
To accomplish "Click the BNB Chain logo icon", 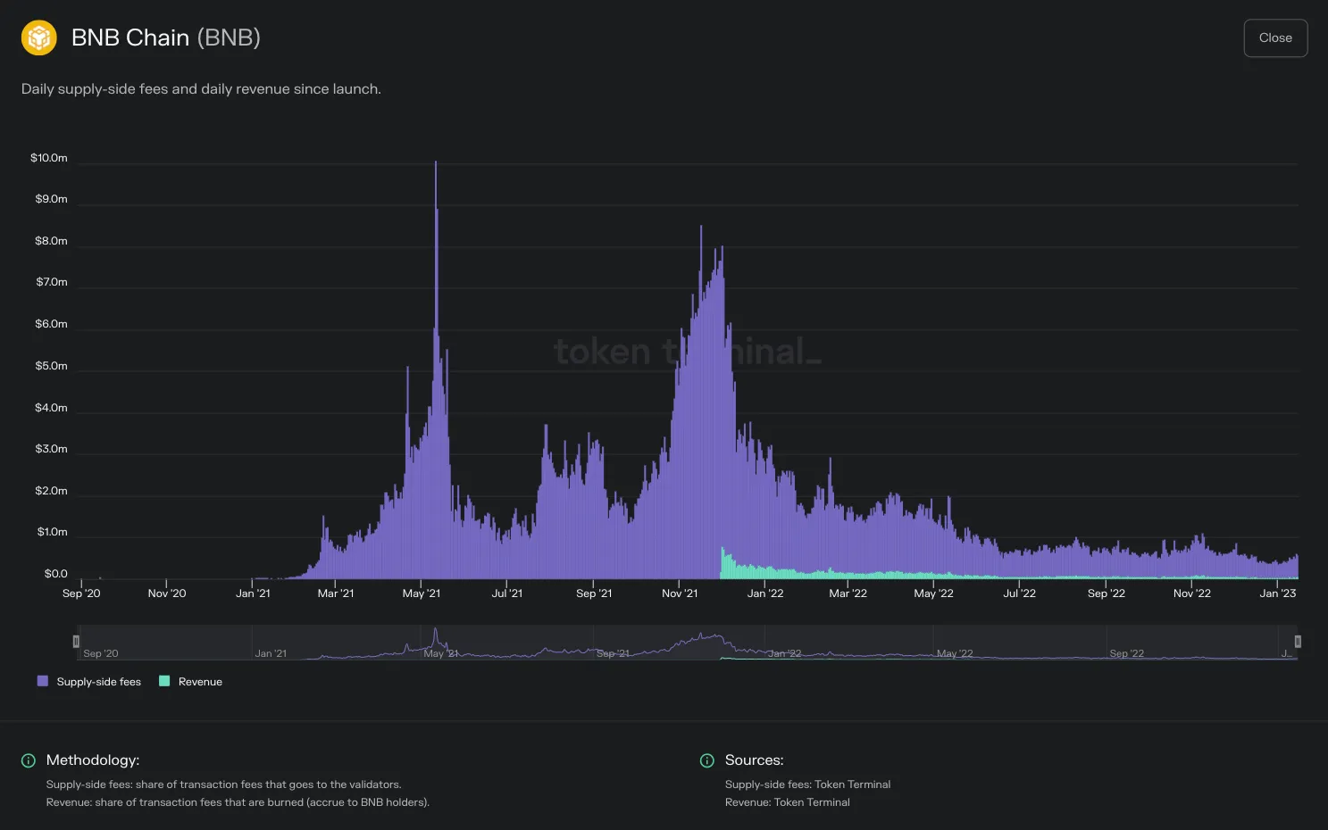I will click(39, 37).
